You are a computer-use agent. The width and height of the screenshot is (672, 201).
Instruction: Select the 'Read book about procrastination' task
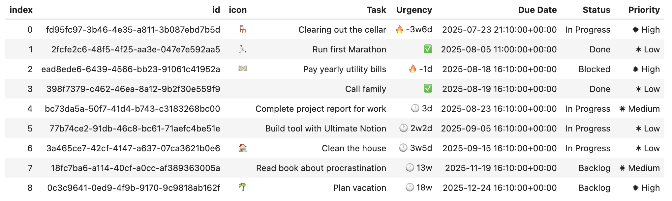(321, 168)
